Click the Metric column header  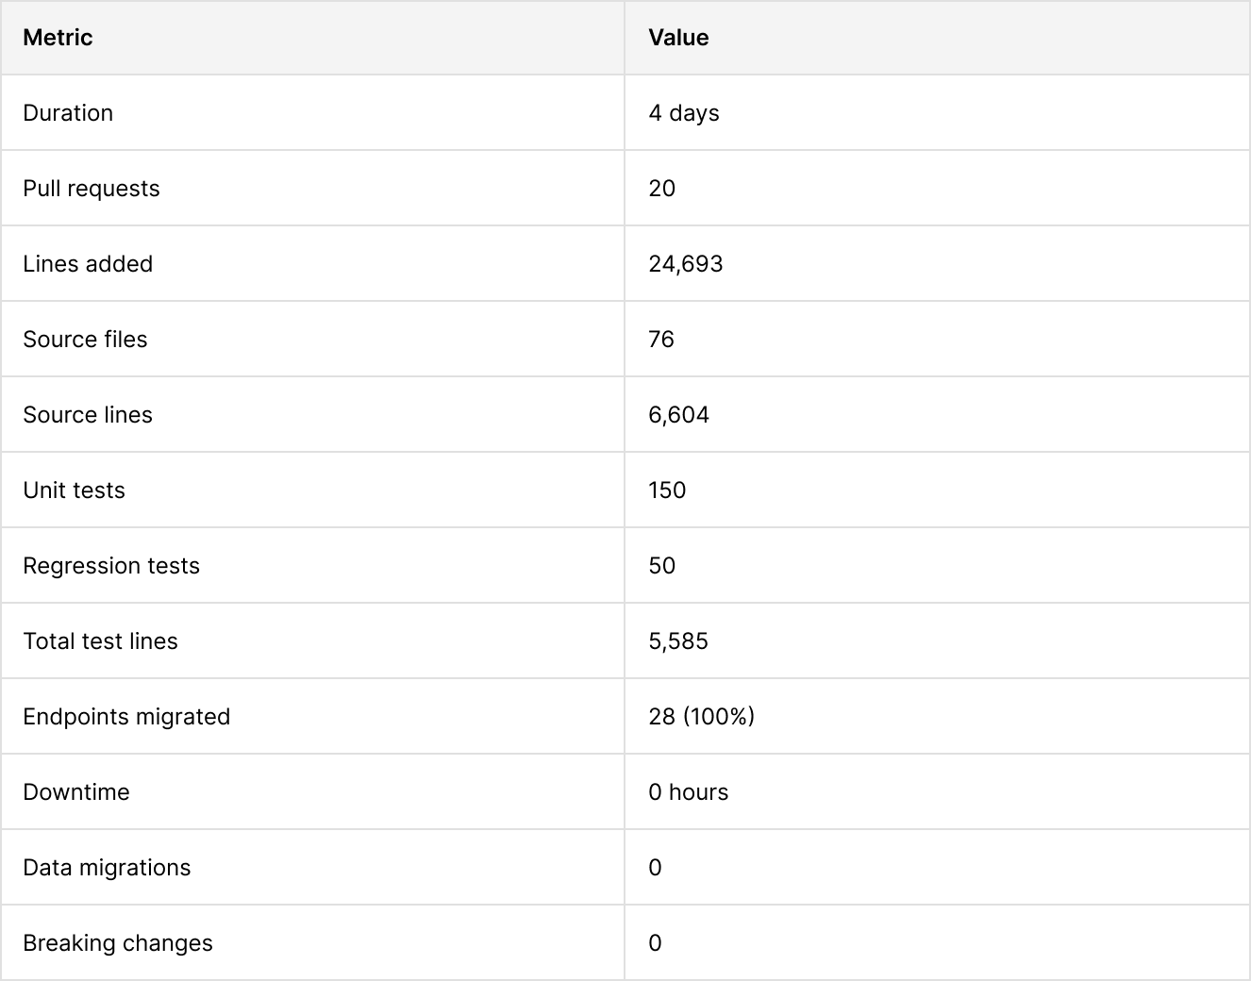58,38
